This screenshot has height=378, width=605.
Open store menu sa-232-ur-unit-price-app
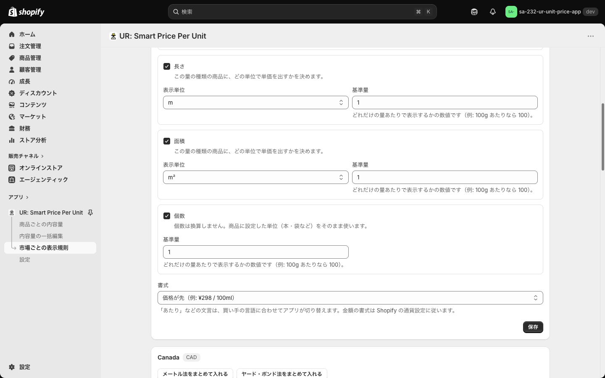[552, 12]
